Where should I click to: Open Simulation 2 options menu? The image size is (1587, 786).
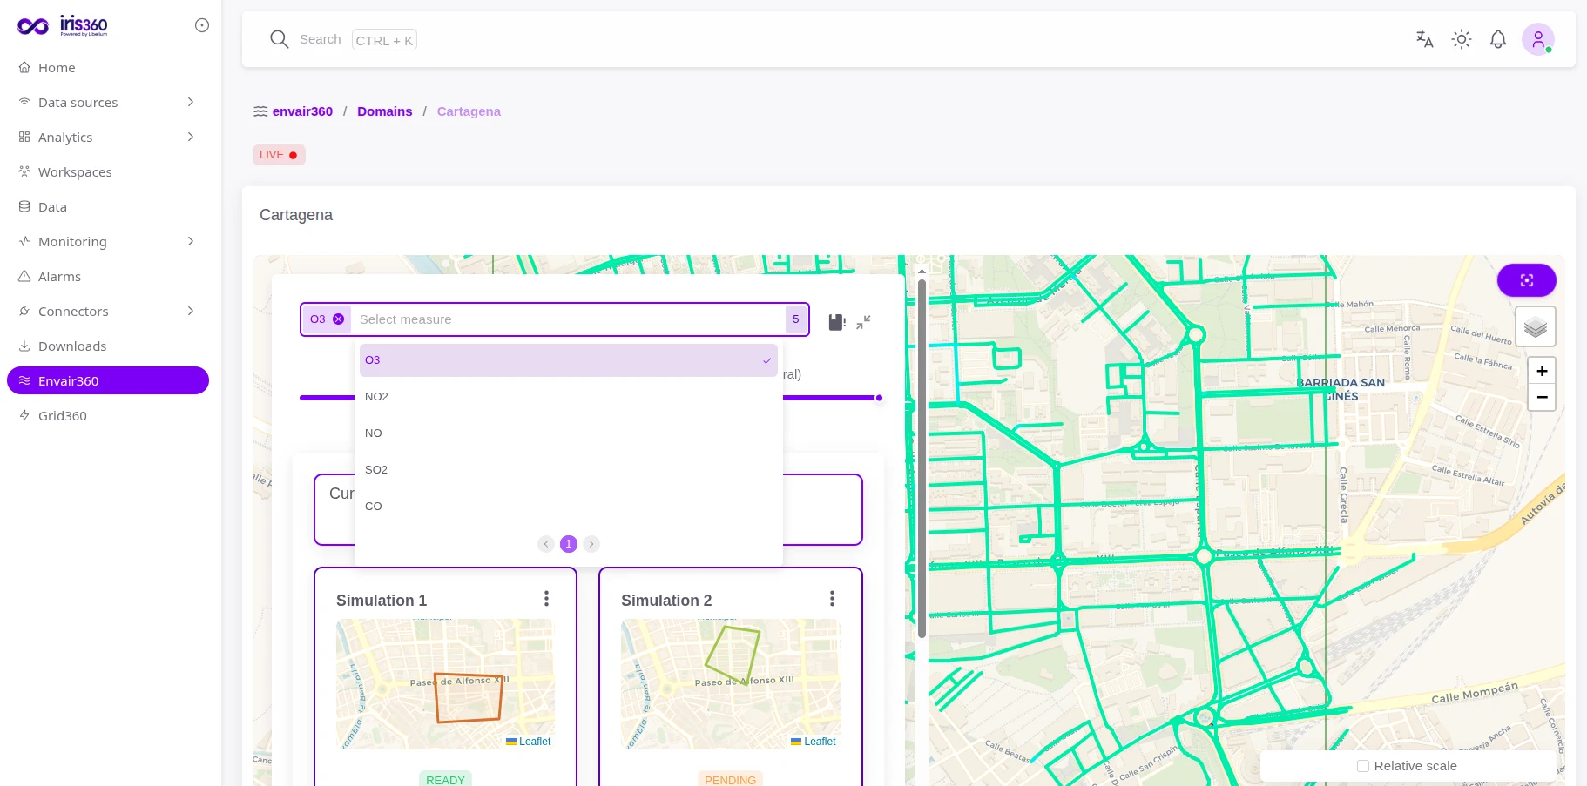(x=832, y=599)
